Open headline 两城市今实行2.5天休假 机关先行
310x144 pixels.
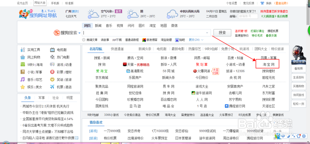46,106
